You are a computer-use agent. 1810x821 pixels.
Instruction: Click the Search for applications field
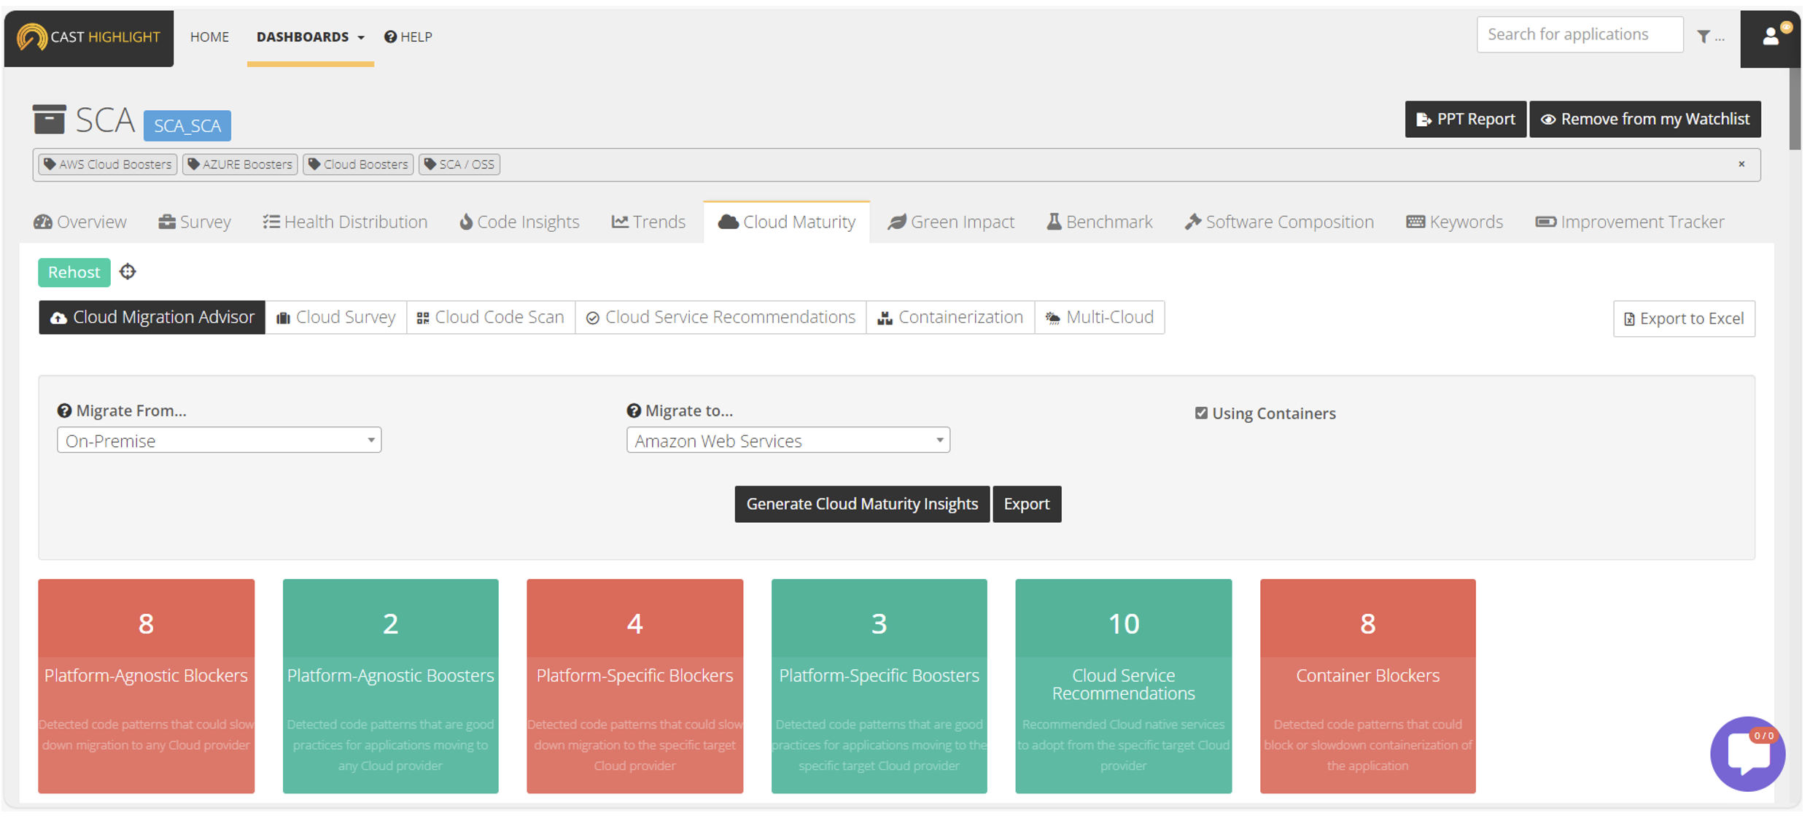pos(1579,34)
